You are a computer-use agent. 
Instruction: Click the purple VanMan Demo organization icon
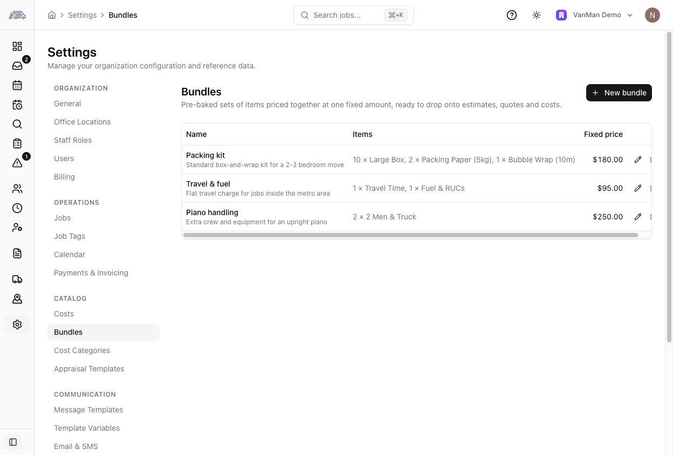point(561,15)
